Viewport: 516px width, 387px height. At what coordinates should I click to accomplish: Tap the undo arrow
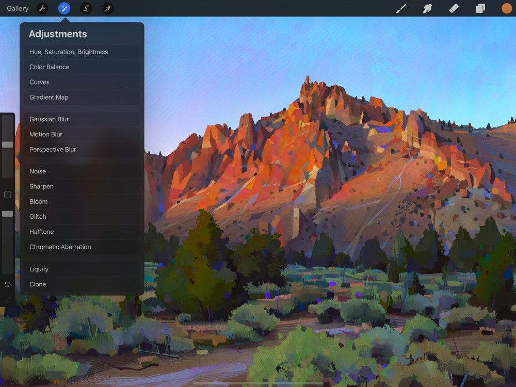click(7, 284)
